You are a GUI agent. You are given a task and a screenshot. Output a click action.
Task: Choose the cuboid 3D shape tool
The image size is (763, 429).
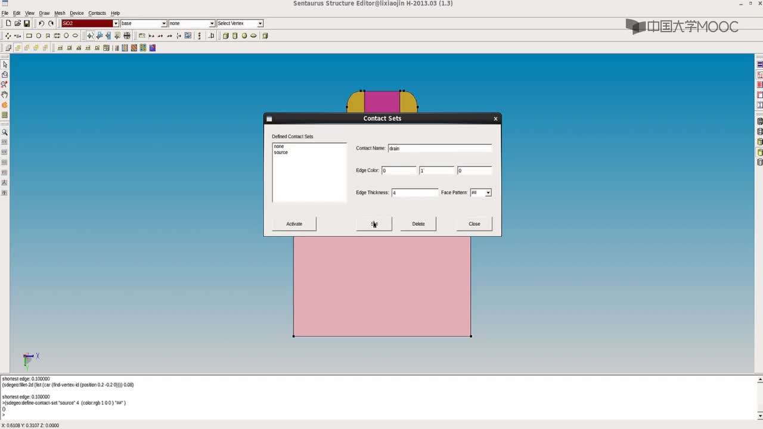tap(225, 36)
